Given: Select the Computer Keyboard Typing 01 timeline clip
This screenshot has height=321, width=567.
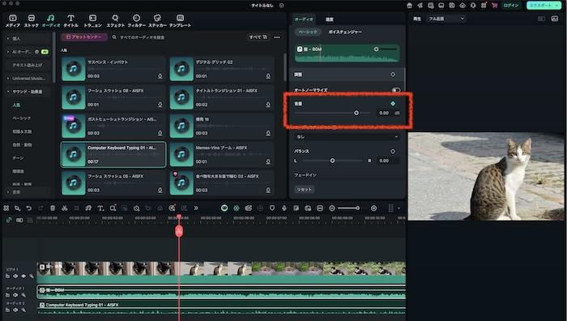Looking at the screenshot, I should point(221,307).
